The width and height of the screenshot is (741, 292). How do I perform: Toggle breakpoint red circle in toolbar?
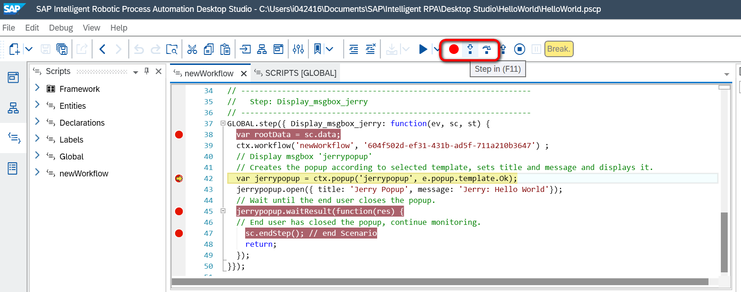[454, 49]
